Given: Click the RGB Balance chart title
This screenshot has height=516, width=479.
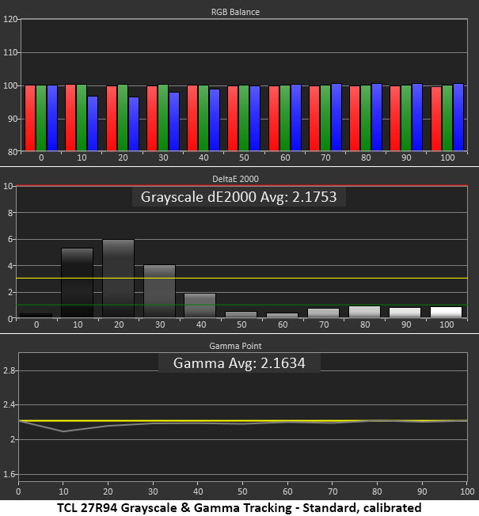Looking at the screenshot, I should coord(235,12).
